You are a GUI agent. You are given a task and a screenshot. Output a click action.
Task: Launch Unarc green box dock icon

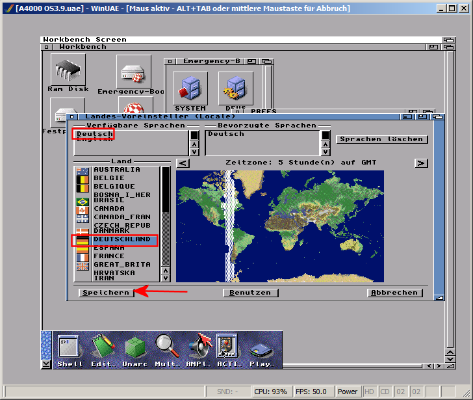[x=135, y=350]
